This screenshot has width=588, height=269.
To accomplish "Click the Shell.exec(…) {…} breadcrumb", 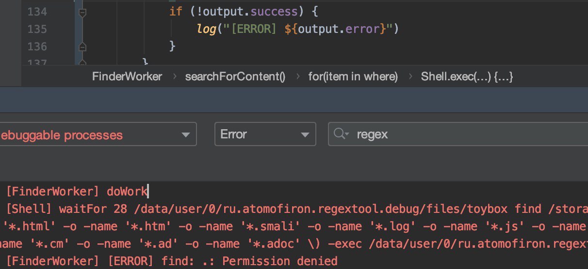I will coord(467,76).
